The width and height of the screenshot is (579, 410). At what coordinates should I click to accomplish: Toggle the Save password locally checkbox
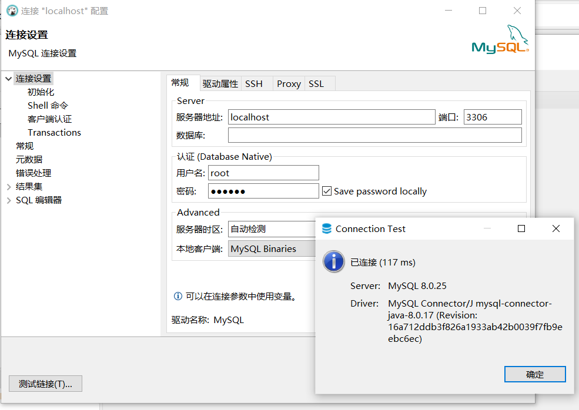click(326, 191)
